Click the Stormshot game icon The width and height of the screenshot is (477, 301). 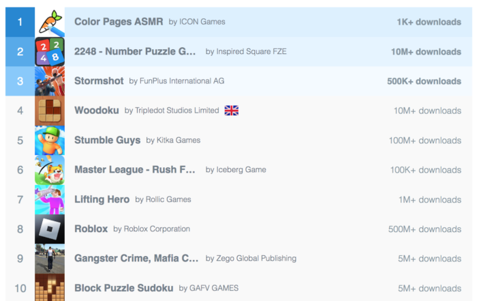pyautogui.click(x=50, y=81)
